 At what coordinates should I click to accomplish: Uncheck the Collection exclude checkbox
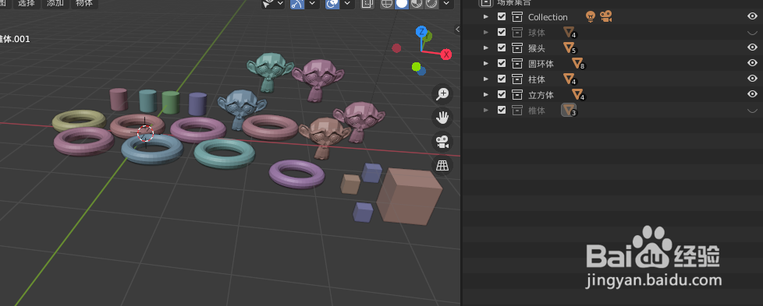tap(502, 17)
